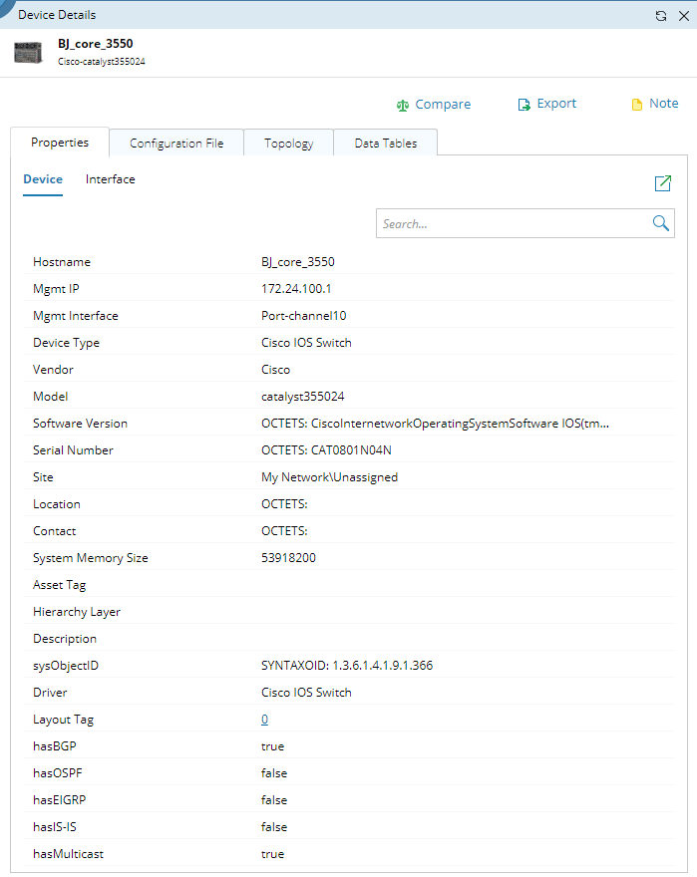Click the Compare text label
The height and width of the screenshot is (877, 697).
point(443,104)
